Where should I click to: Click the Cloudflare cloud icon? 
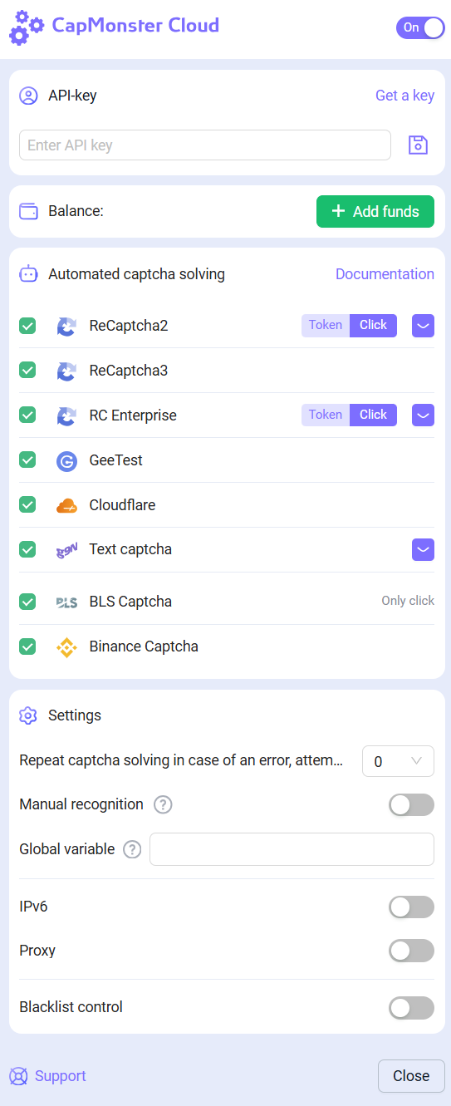66,505
